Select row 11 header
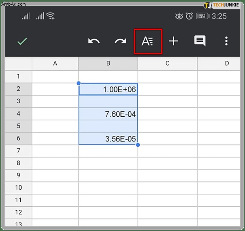The height and width of the screenshot is (231, 245). pyautogui.click(x=19, y=200)
